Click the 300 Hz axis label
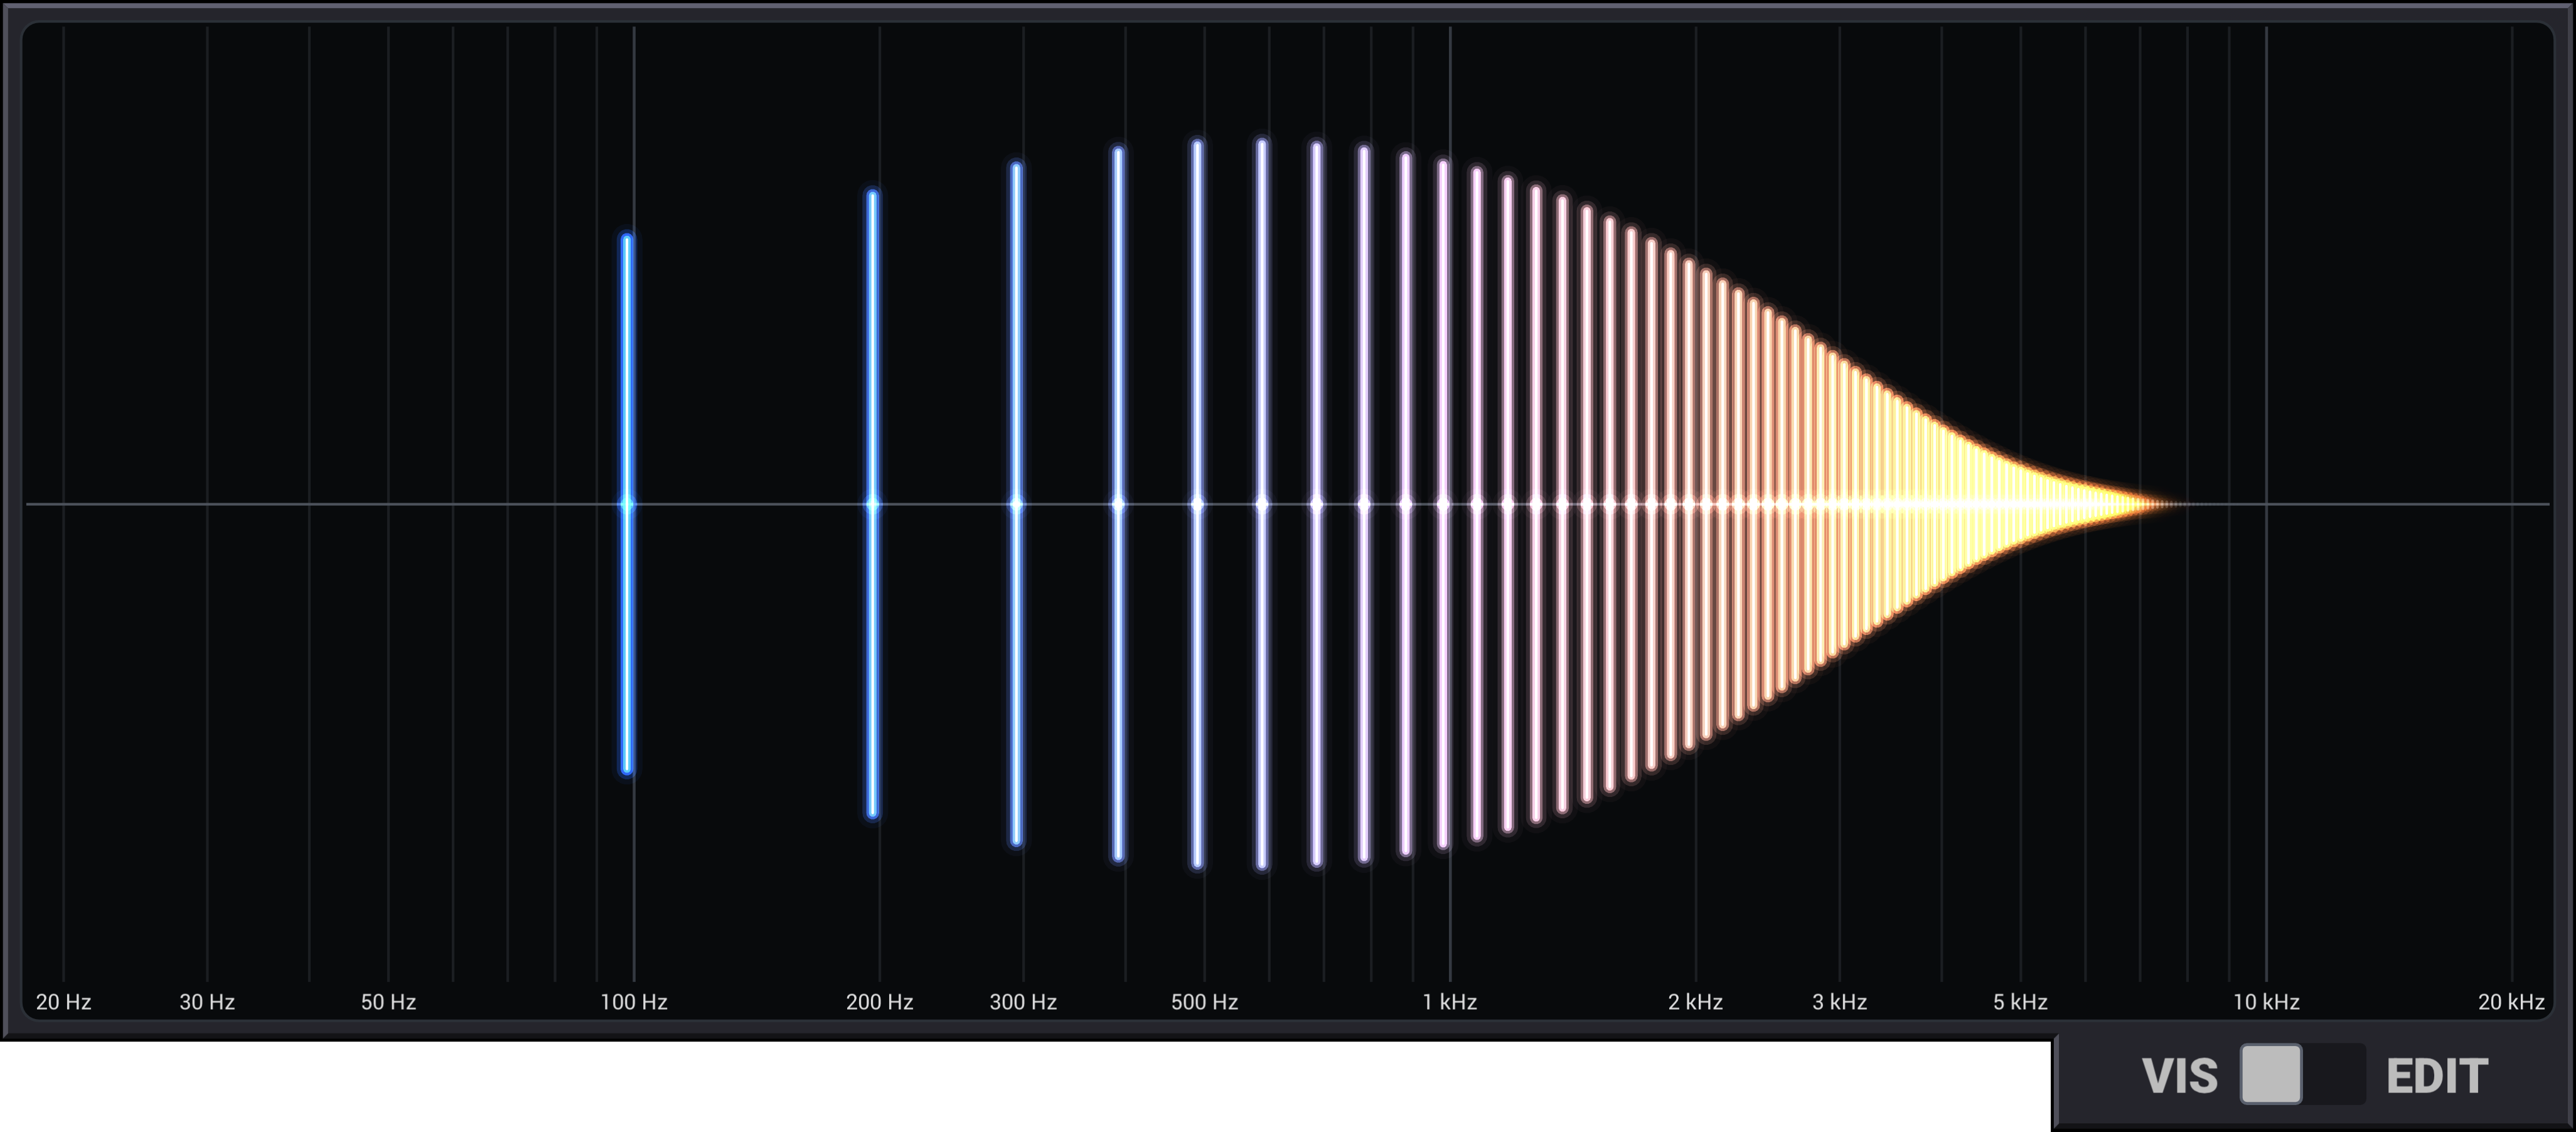 [x=1023, y=1001]
